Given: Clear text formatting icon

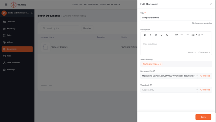Looking at the screenshot, I should click(167, 35).
